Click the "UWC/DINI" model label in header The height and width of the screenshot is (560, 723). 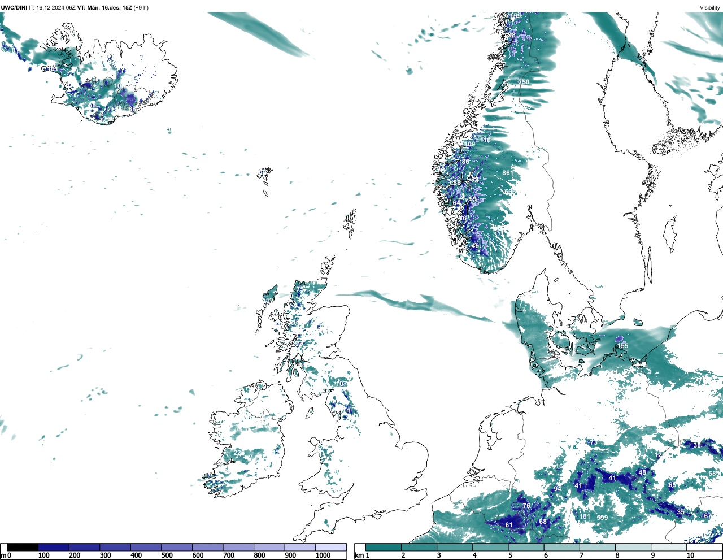click(x=14, y=8)
